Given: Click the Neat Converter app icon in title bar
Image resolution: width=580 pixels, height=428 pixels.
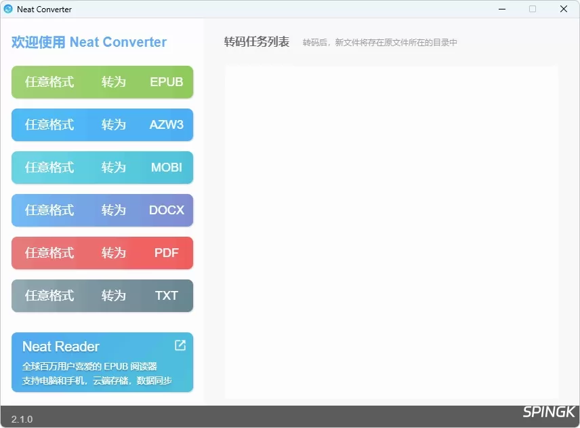Looking at the screenshot, I should point(8,9).
